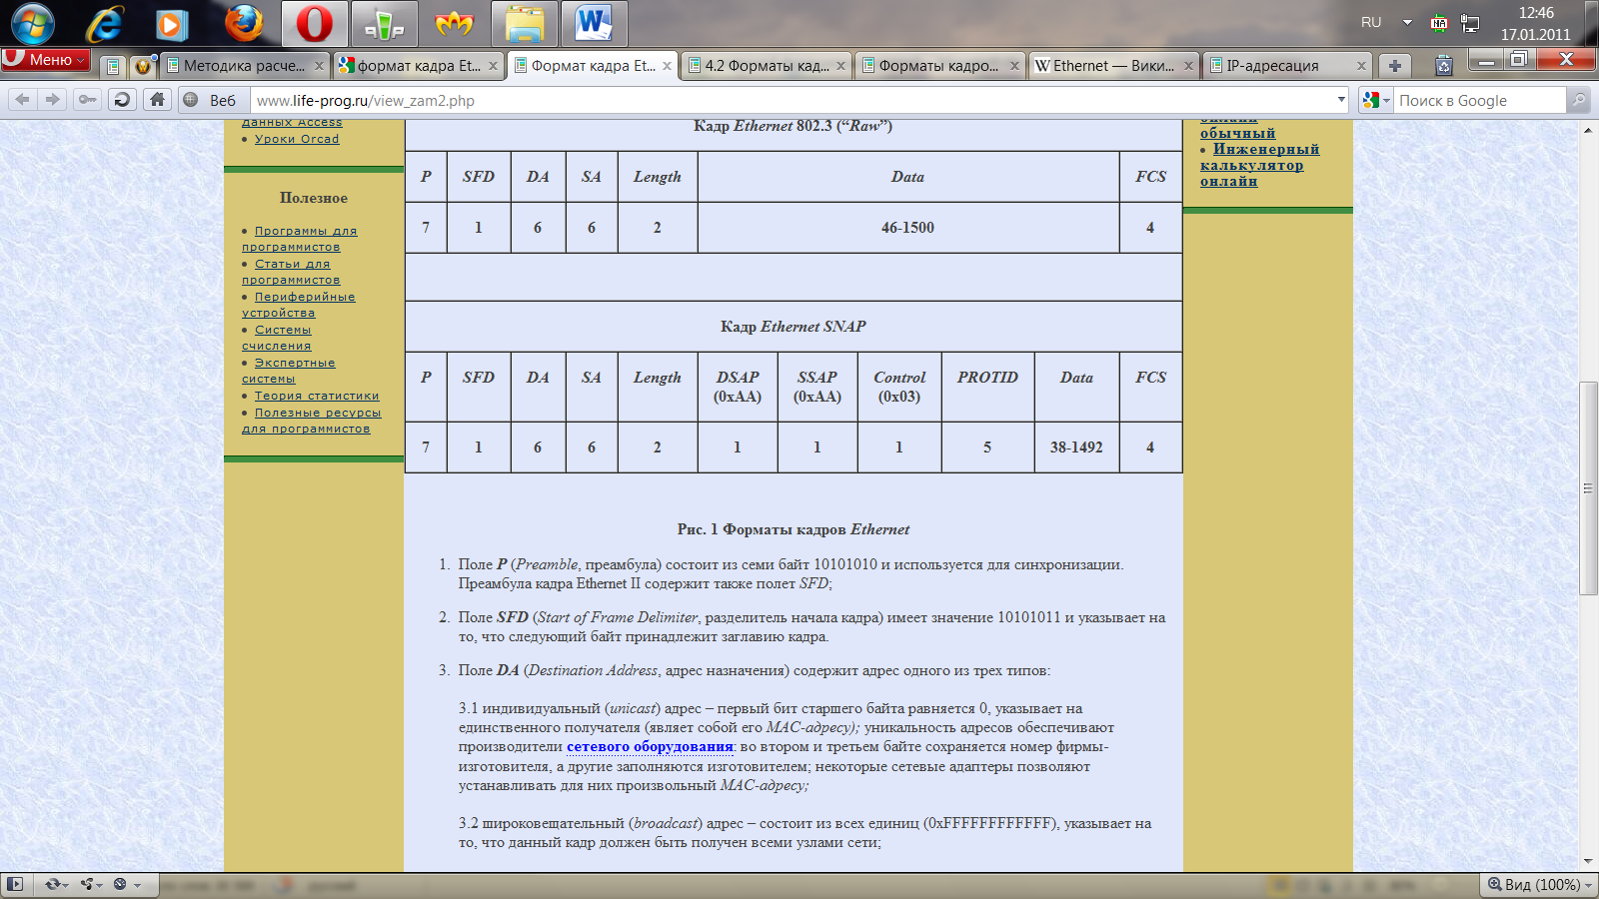The height and width of the screenshot is (899, 1599).
Task: Click the '46-1500' Data cell
Action: click(907, 228)
